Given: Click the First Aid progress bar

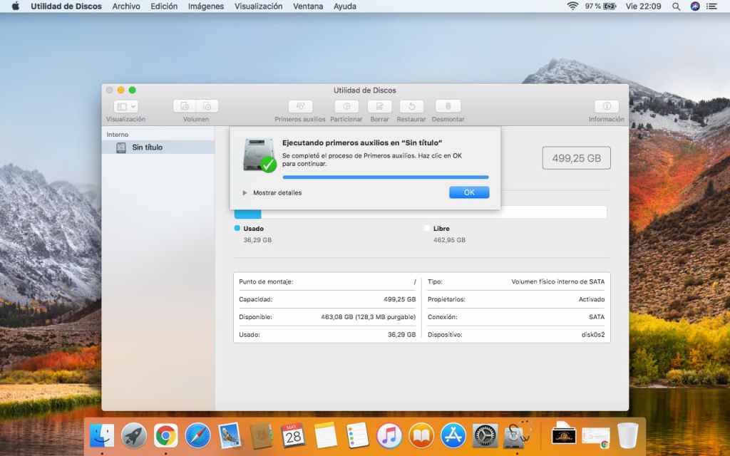Looking at the screenshot, I should tap(386, 177).
